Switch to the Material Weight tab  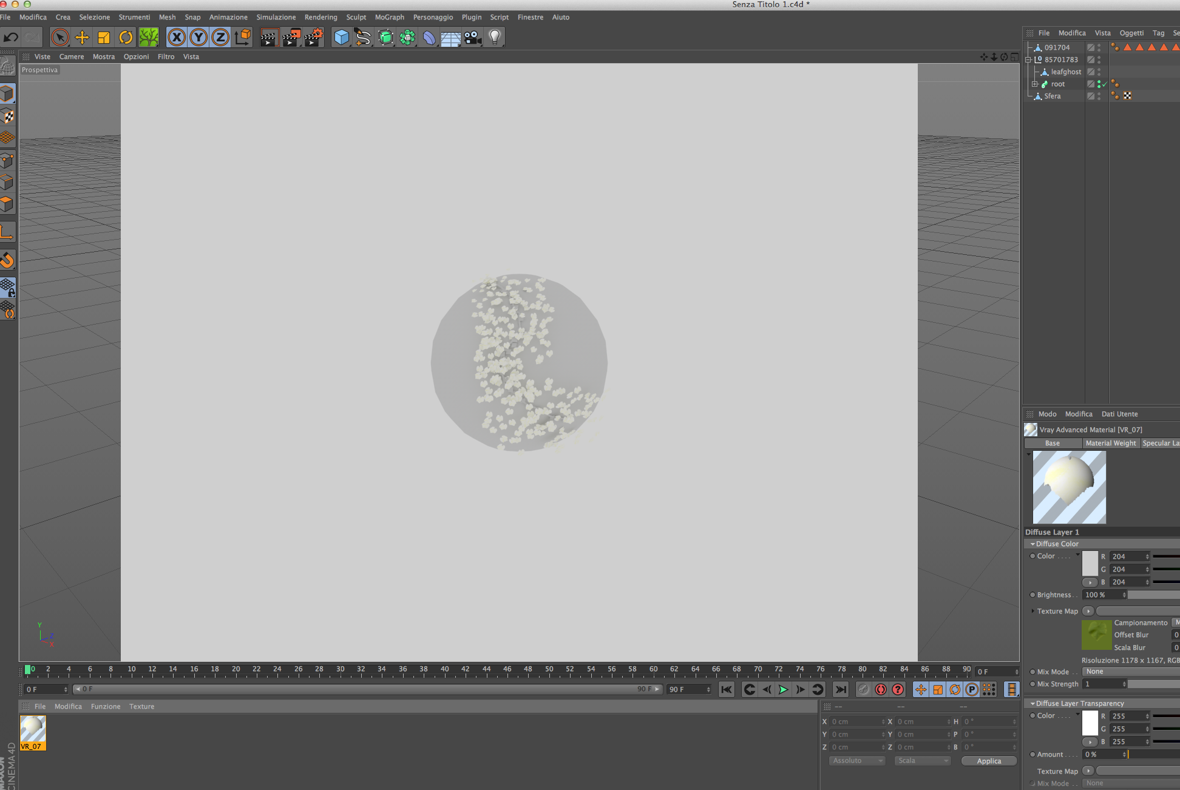click(x=1110, y=443)
